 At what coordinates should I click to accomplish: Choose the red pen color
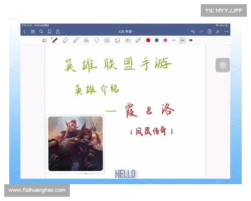(148, 40)
